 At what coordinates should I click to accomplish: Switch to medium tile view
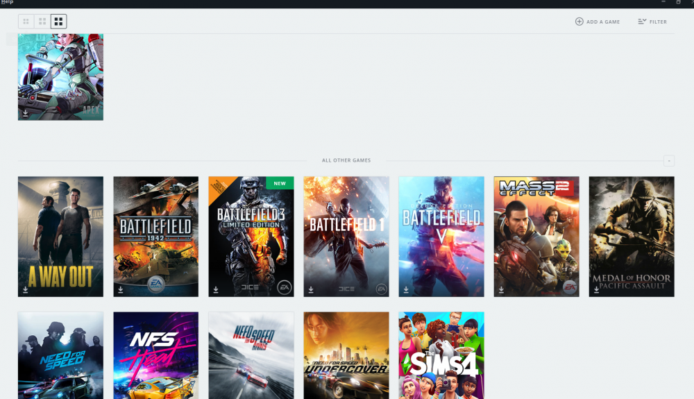tap(42, 22)
